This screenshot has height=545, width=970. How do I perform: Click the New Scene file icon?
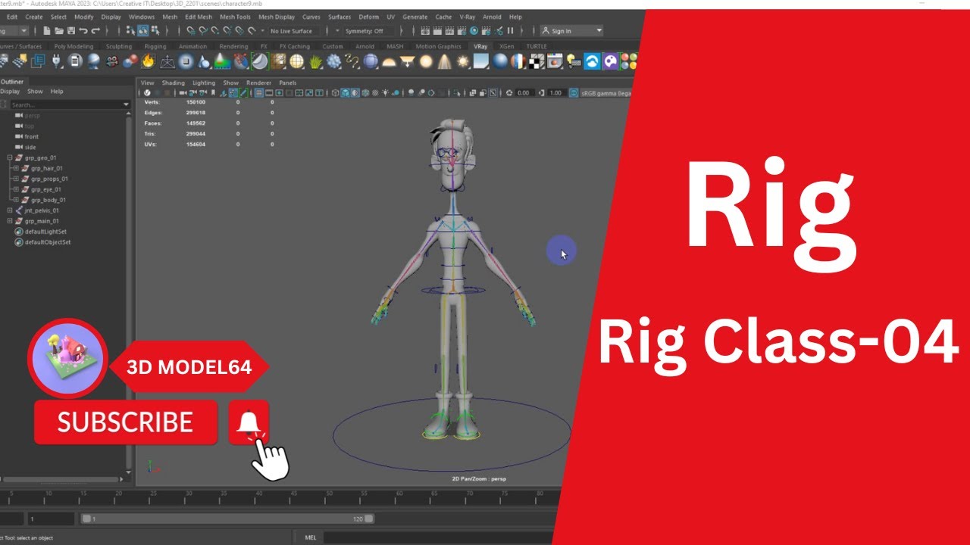click(47, 31)
